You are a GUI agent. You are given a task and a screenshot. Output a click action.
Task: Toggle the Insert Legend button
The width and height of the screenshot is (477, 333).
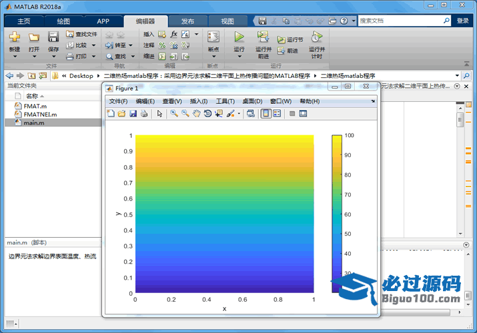pos(277,113)
